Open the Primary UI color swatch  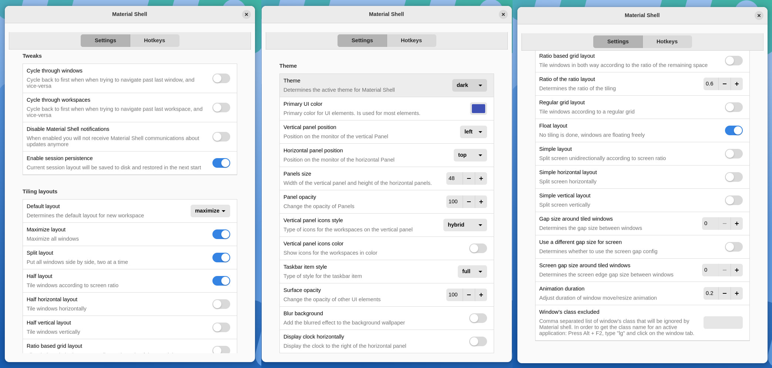tap(478, 109)
